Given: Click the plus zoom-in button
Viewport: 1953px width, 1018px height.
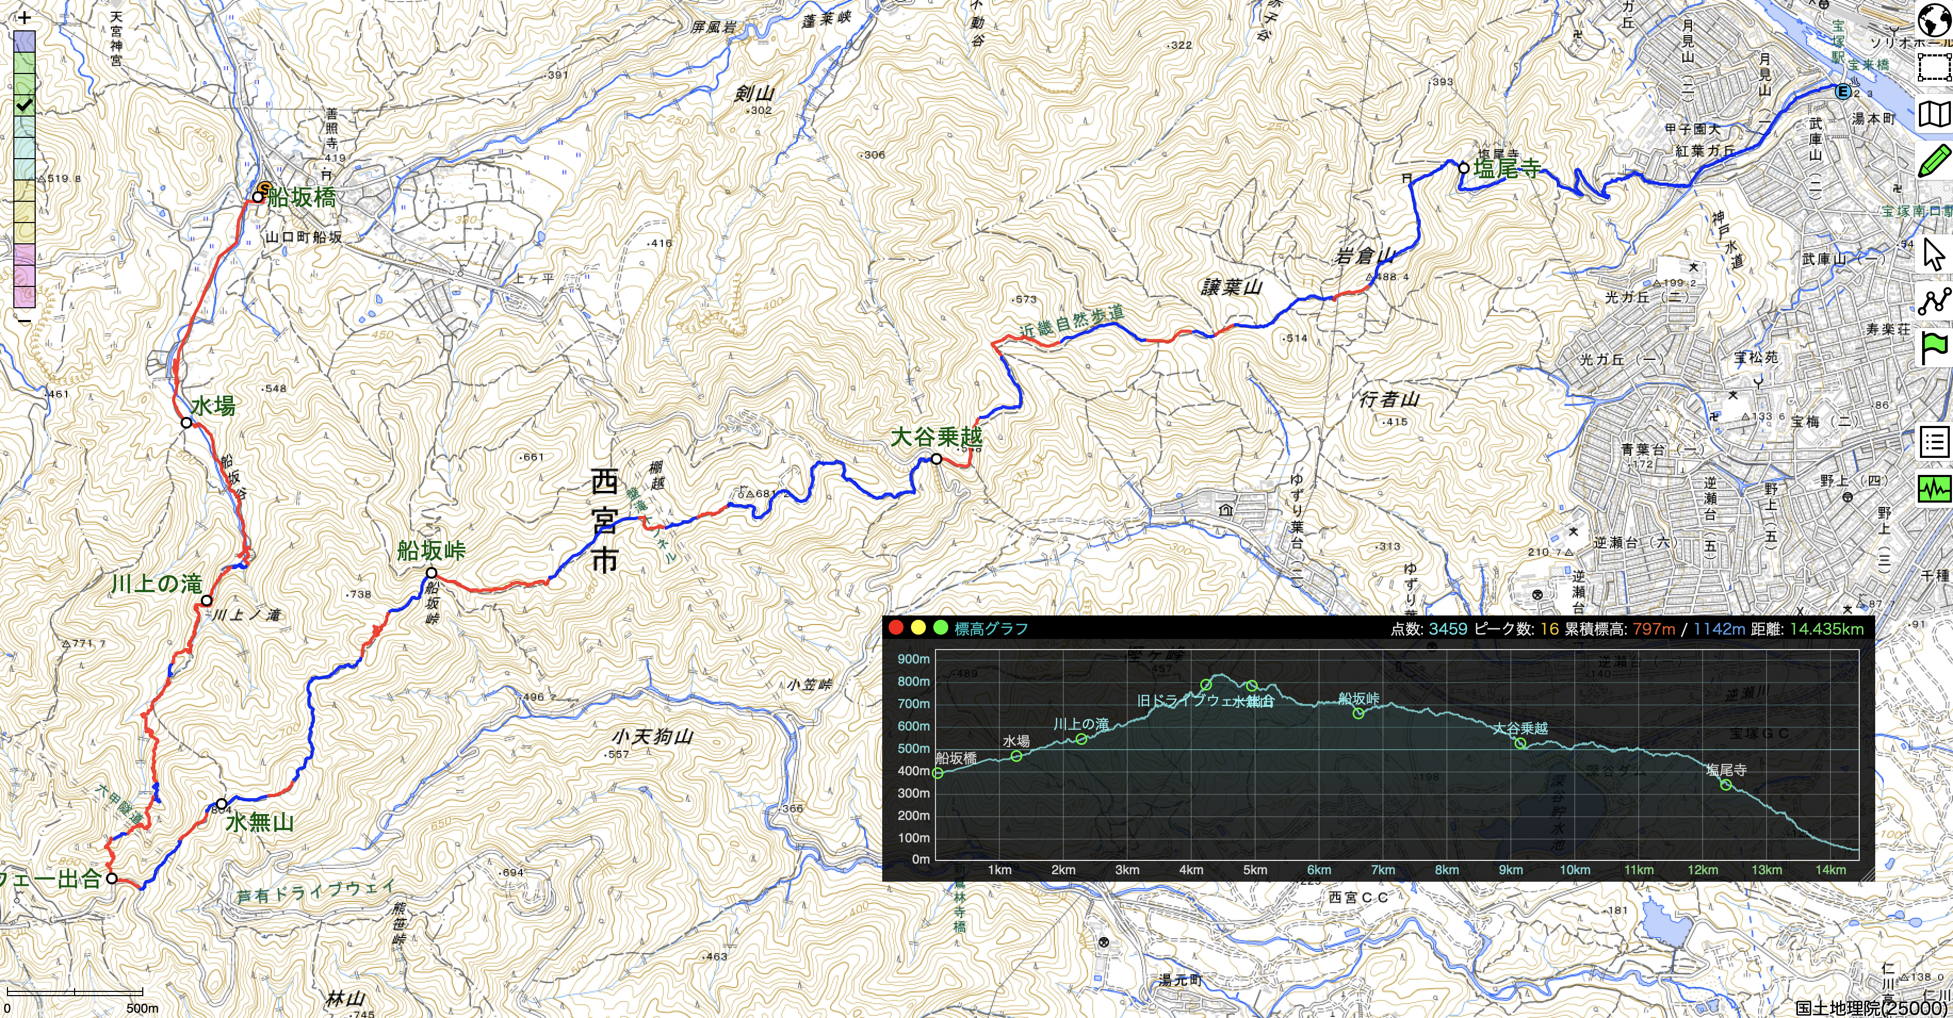Looking at the screenshot, I should (x=25, y=18).
